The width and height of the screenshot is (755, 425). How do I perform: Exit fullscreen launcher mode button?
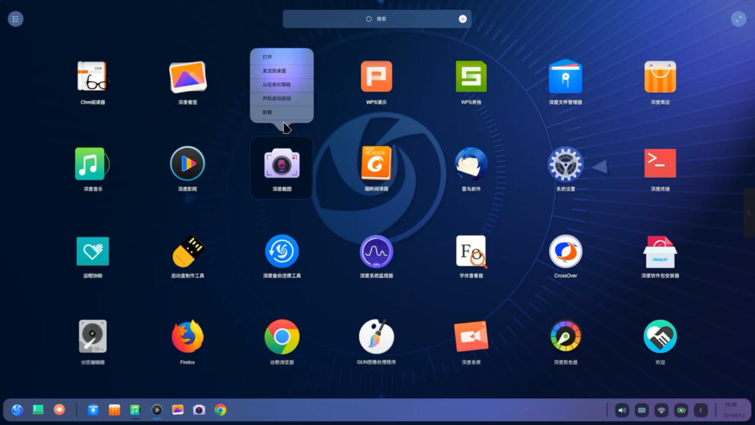pyautogui.click(x=738, y=19)
